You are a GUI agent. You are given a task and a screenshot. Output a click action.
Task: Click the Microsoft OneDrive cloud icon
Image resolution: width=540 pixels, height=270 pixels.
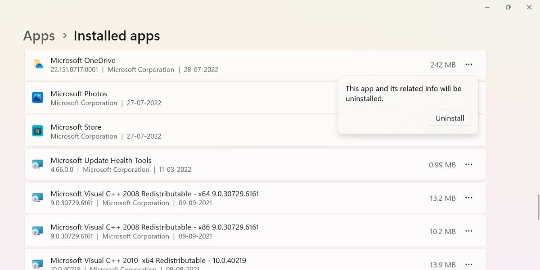tap(38, 64)
